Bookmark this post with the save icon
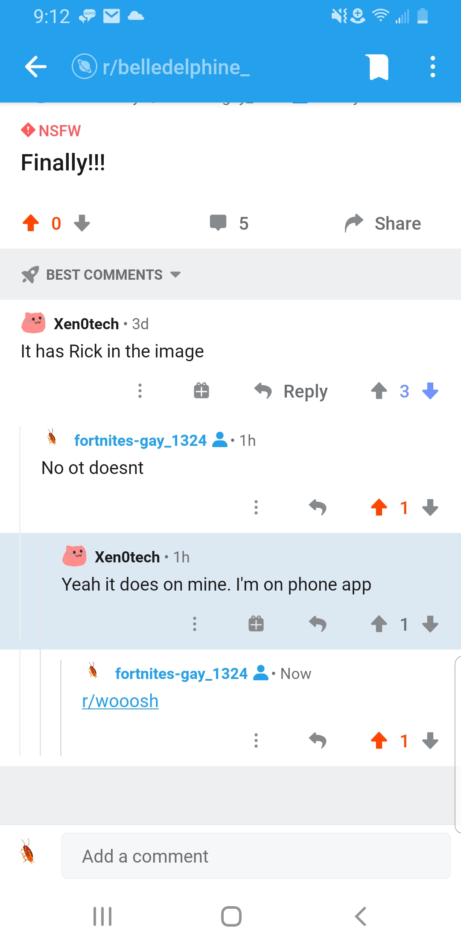461x948 pixels. [379, 67]
